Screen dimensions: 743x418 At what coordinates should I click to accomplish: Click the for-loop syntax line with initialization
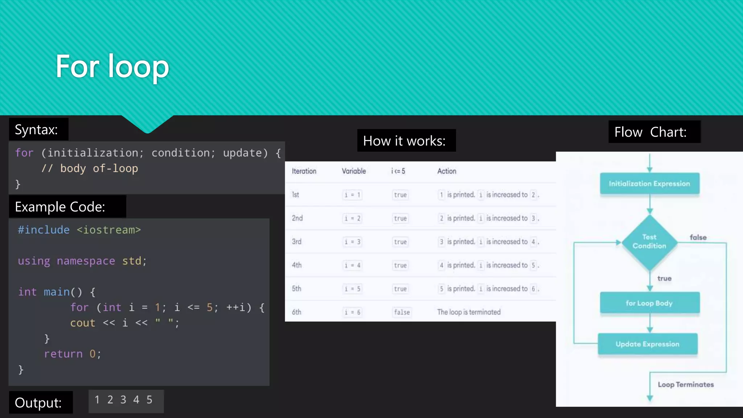148,153
